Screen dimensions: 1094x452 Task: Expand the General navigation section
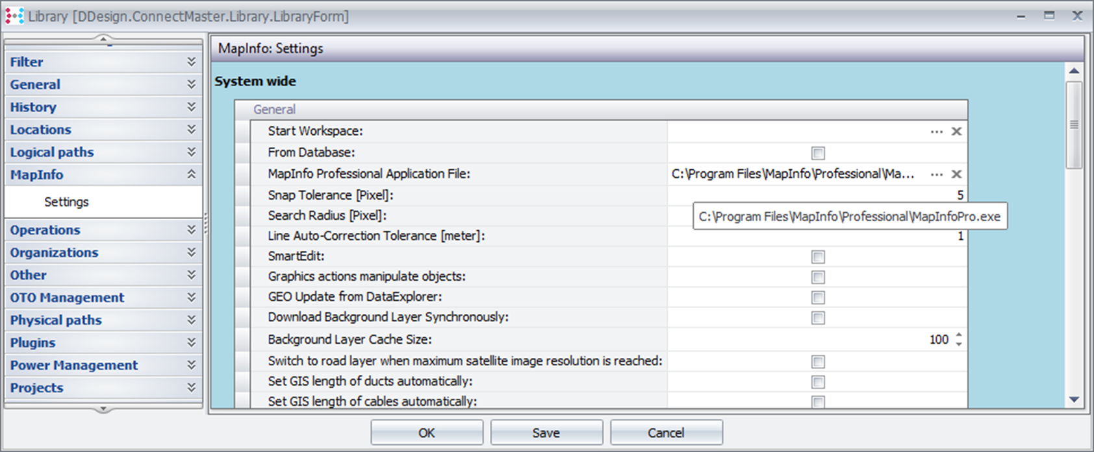104,84
